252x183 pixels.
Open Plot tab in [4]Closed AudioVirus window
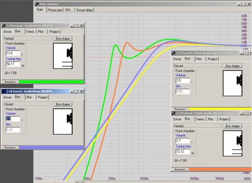click(29, 97)
